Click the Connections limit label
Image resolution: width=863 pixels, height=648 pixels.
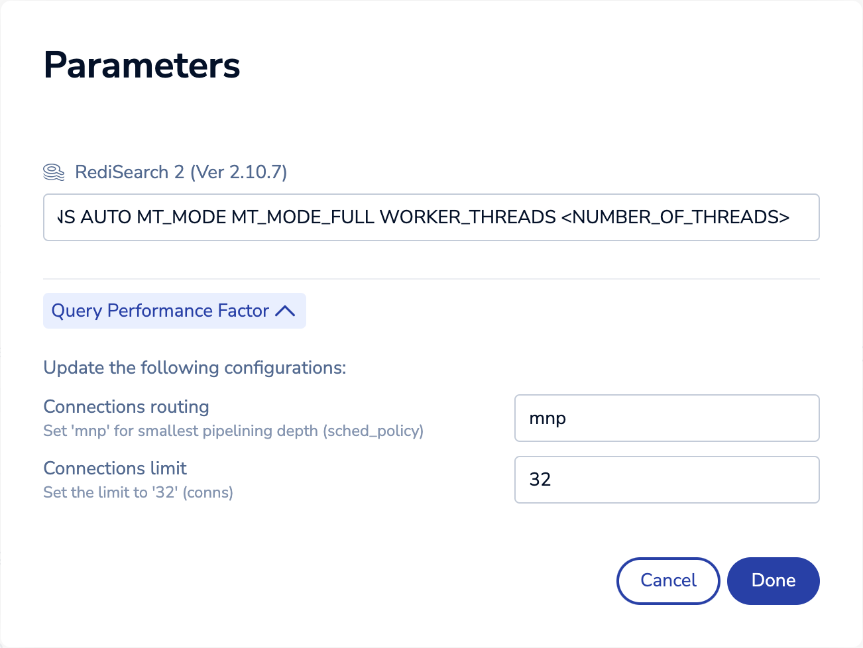point(115,468)
